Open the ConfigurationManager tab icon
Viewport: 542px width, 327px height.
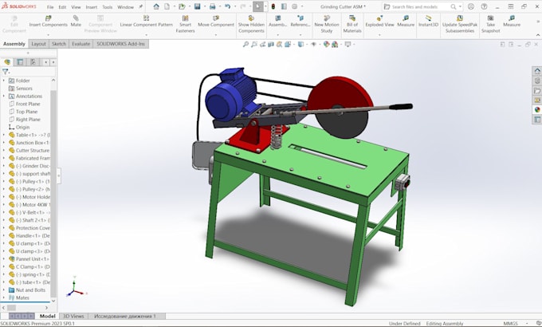point(33,62)
